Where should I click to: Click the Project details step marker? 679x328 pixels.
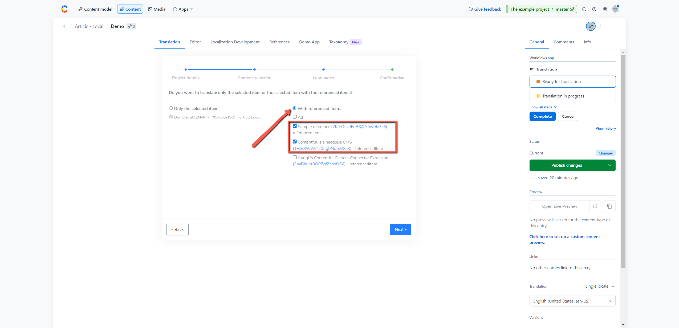186,70
